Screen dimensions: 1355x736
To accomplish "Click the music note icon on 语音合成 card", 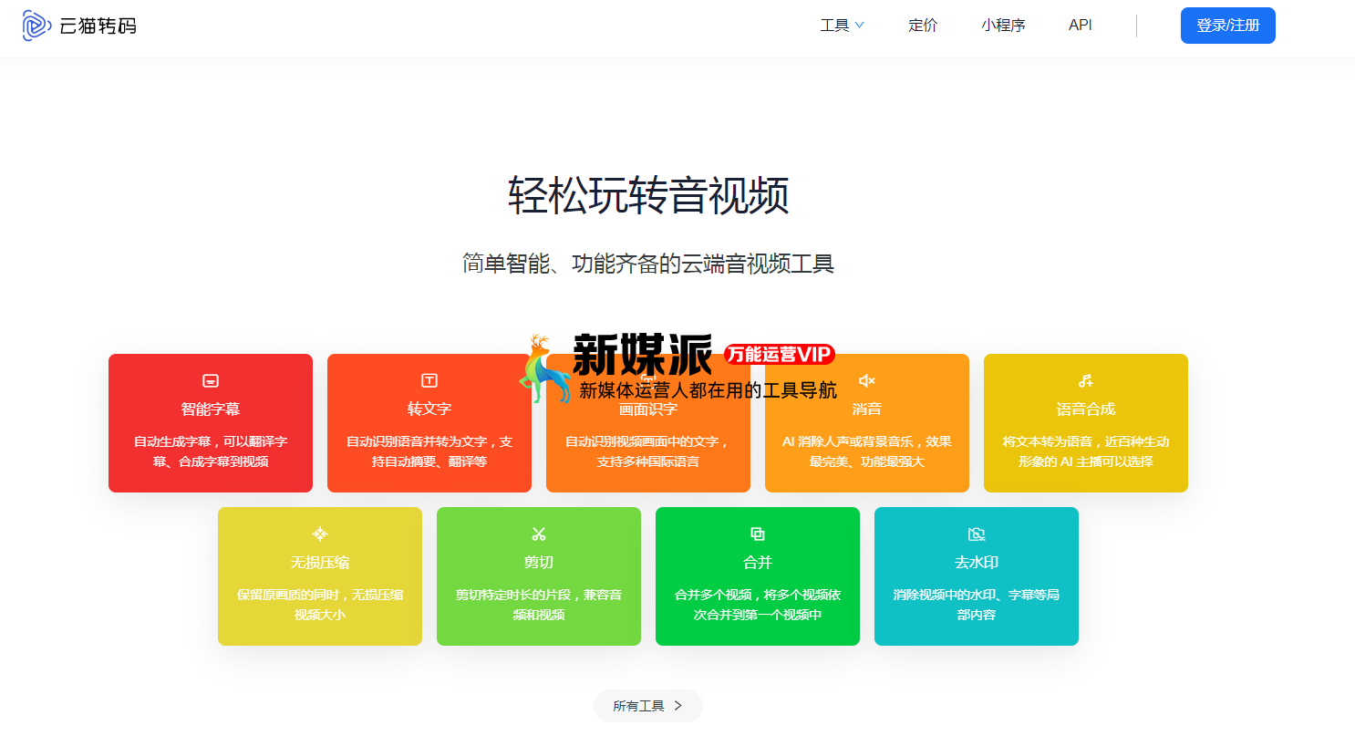I will coord(1086,380).
